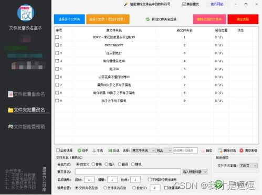Click the 改 app logo icon
The width and height of the screenshot is (262, 195).
pos(26,13)
